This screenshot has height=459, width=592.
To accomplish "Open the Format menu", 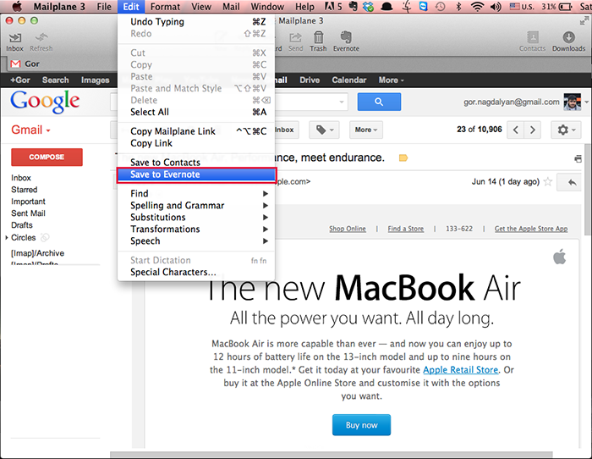I will point(165,7).
